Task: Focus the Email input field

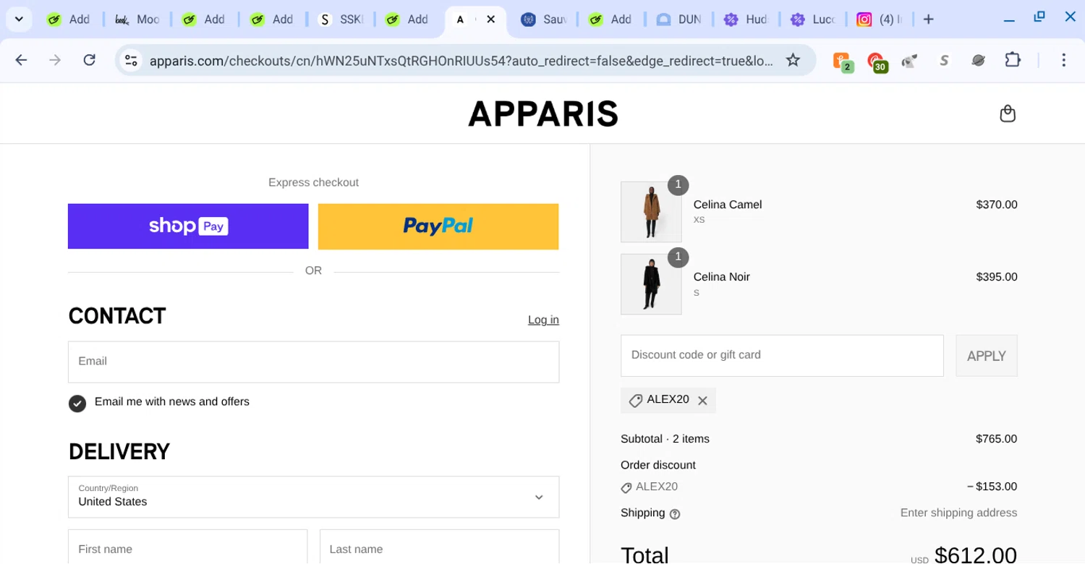Action: 313,362
